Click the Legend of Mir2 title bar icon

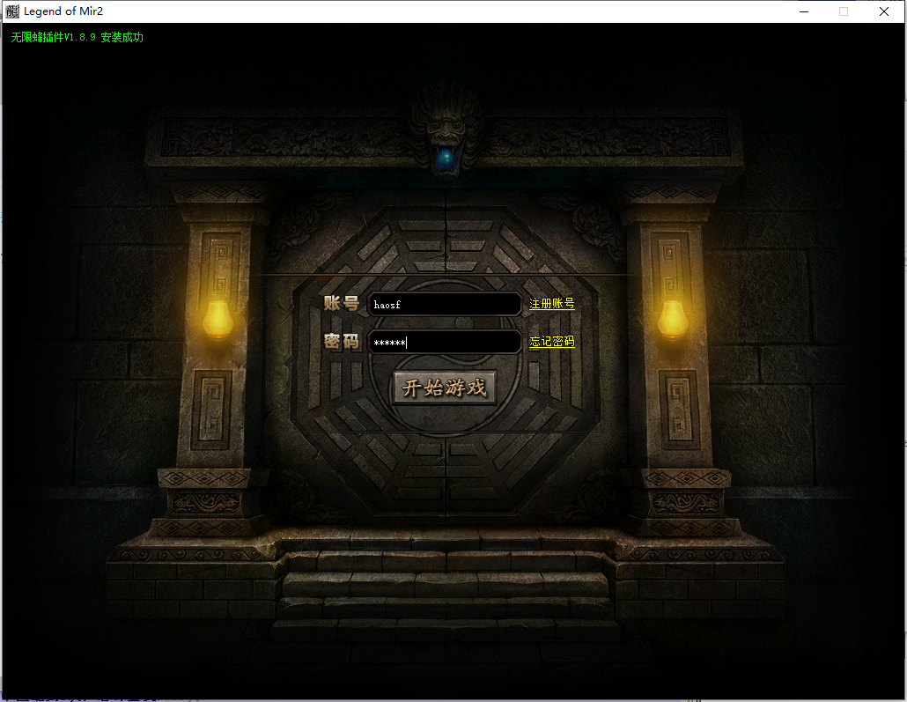pos(12,11)
